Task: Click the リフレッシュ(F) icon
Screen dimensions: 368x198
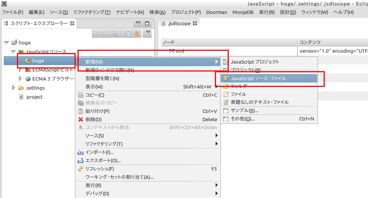Action: [81, 169]
